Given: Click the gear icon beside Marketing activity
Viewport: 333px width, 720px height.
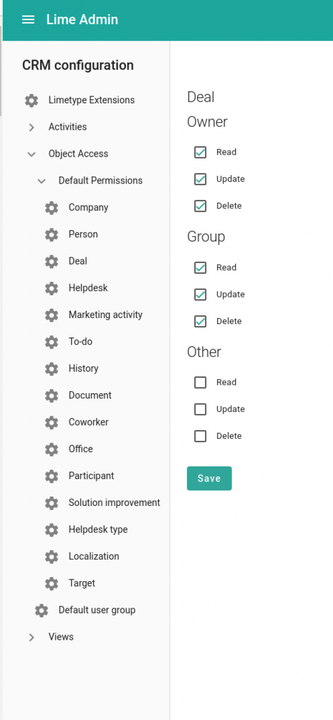Looking at the screenshot, I should pos(52,315).
